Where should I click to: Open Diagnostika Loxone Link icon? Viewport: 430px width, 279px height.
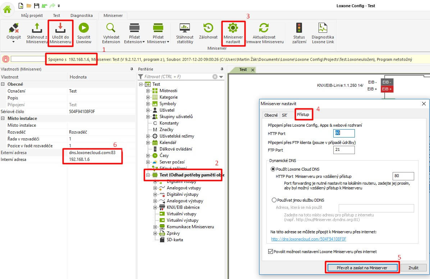pyautogui.click(x=322, y=28)
